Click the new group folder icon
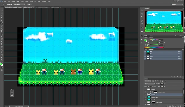This screenshot has height=107, width=185. [175, 106]
